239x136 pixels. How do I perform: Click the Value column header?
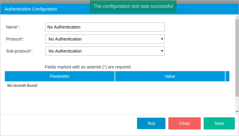[170, 76]
